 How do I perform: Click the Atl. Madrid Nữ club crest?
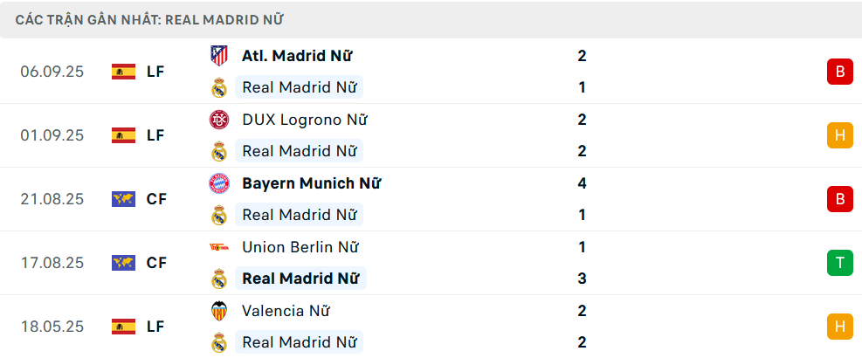pos(218,56)
